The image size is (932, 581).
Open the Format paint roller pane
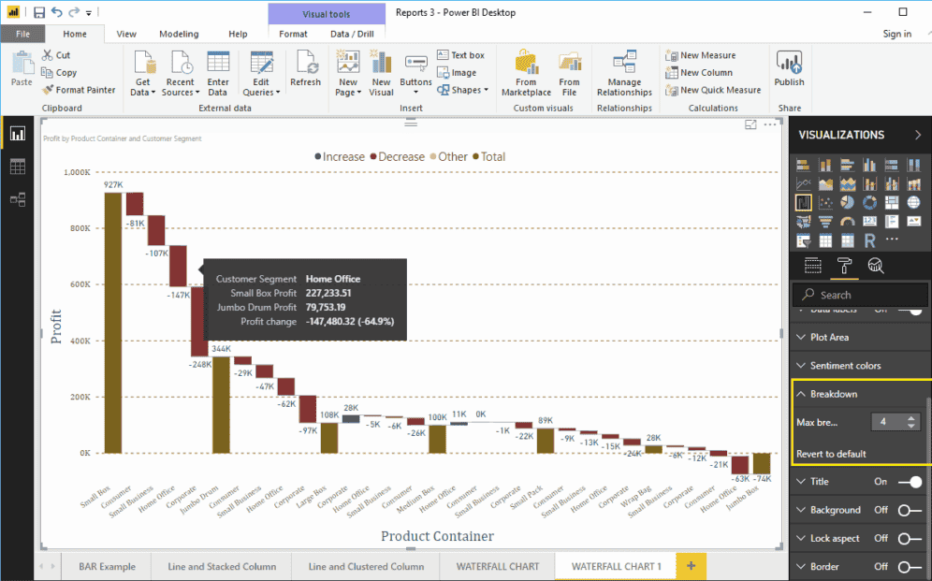coord(844,266)
